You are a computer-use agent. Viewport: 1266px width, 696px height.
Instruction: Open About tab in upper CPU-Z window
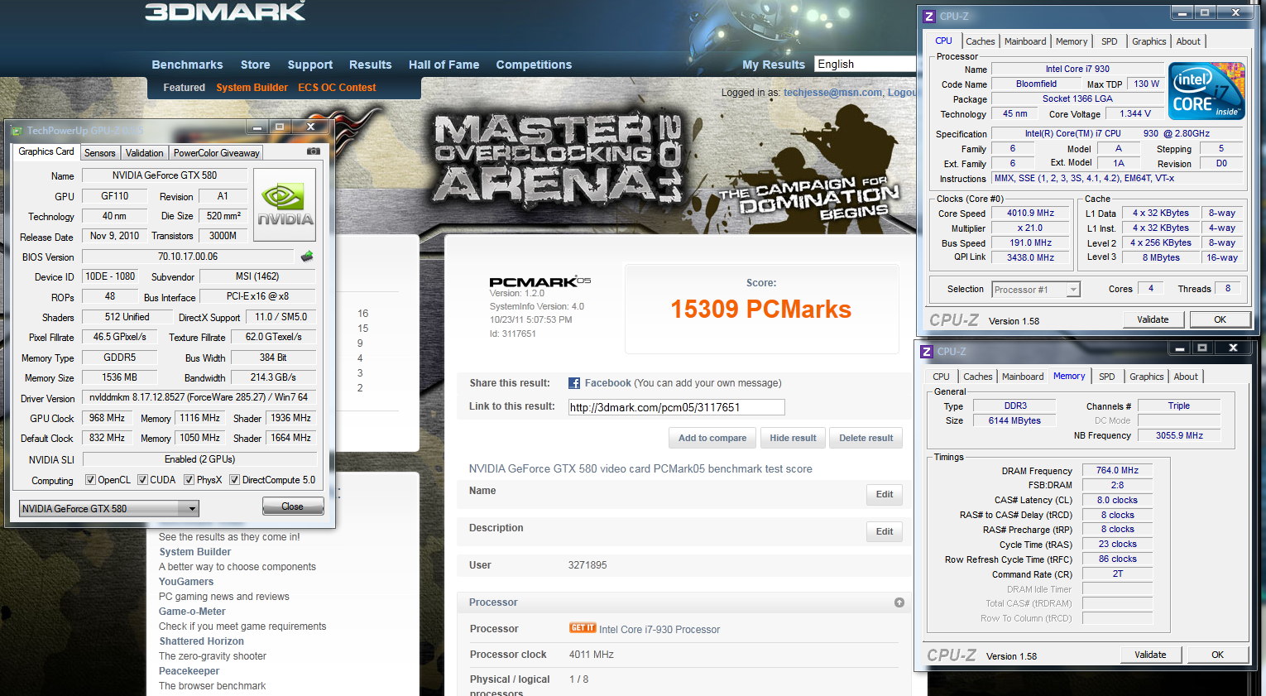click(x=1188, y=41)
